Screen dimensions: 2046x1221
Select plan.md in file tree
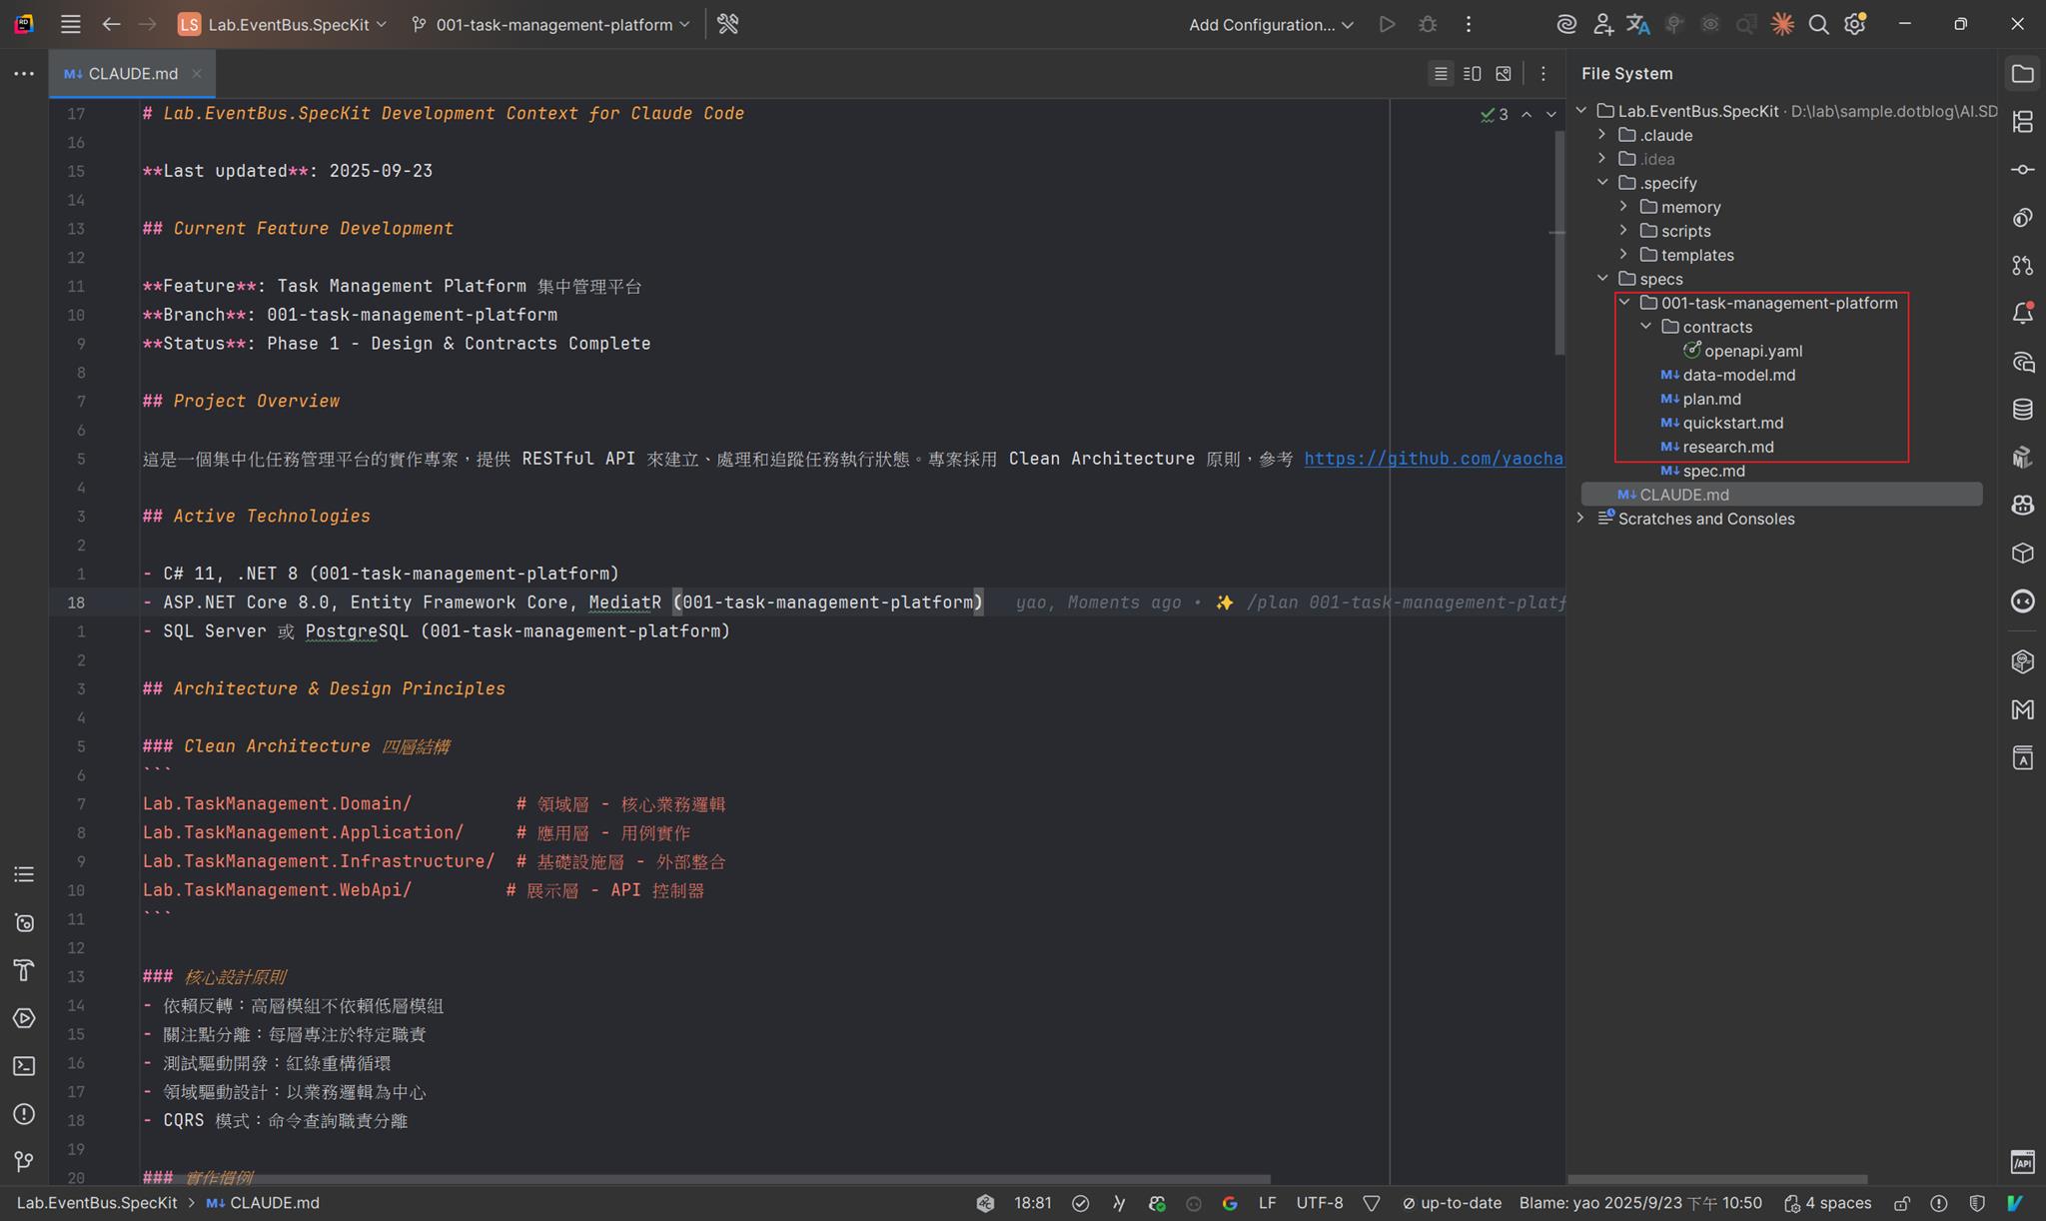pyautogui.click(x=1711, y=399)
